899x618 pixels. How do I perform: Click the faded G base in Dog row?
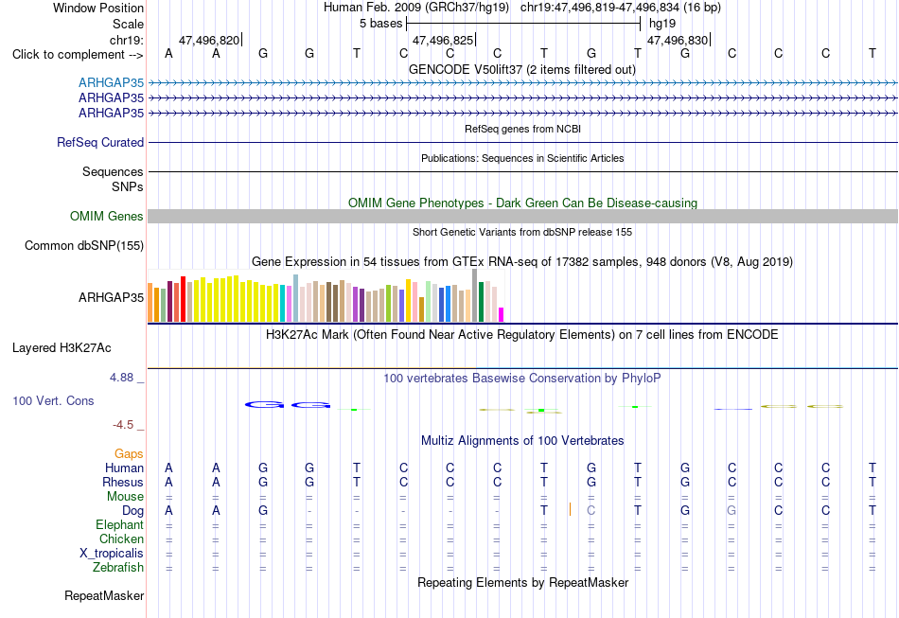tap(732, 510)
